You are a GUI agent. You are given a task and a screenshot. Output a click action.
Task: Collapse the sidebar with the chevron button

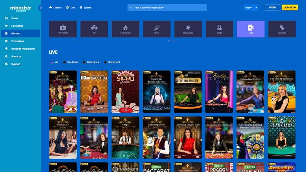pos(41,8)
